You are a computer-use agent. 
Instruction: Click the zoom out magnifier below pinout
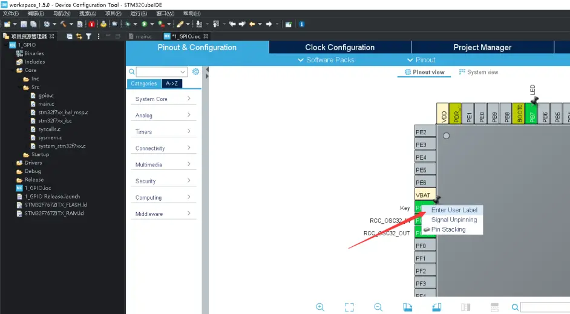378,307
